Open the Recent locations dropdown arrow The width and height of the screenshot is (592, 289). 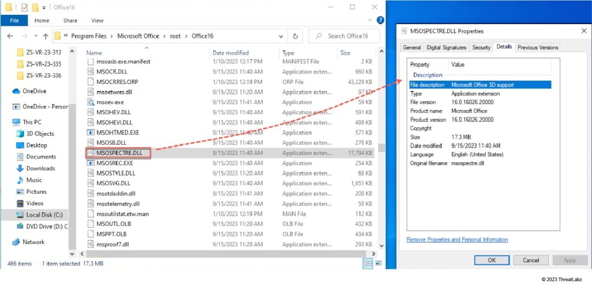tap(35, 36)
